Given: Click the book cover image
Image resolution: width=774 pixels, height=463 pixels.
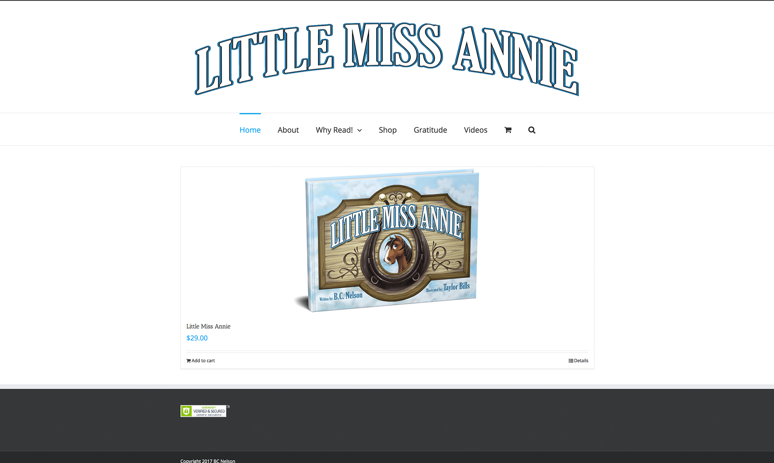Looking at the screenshot, I should point(387,240).
